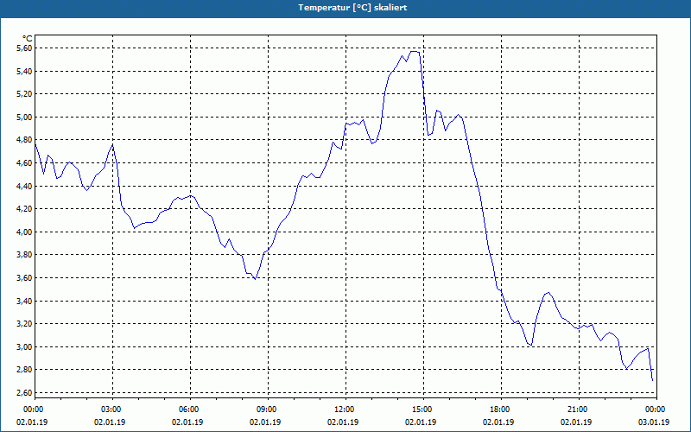
Task: Select the 02.01.19 date under 09:00
Action: coord(265,422)
